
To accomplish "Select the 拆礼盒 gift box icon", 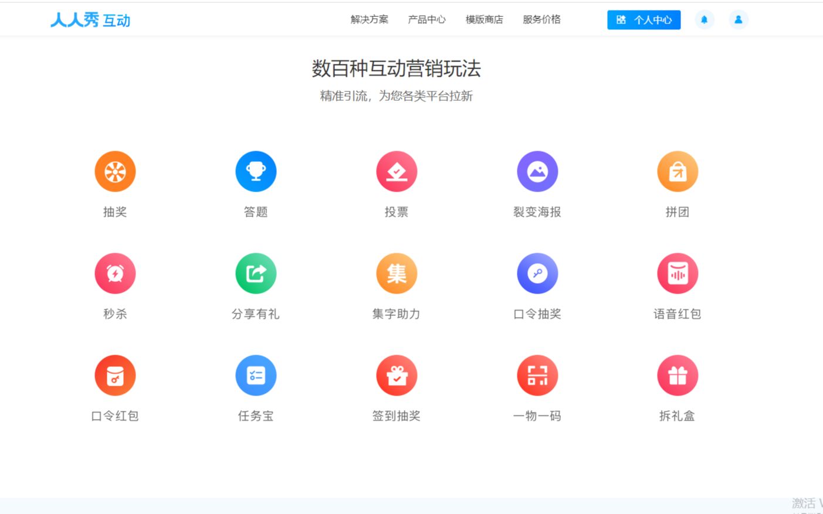I will (678, 375).
